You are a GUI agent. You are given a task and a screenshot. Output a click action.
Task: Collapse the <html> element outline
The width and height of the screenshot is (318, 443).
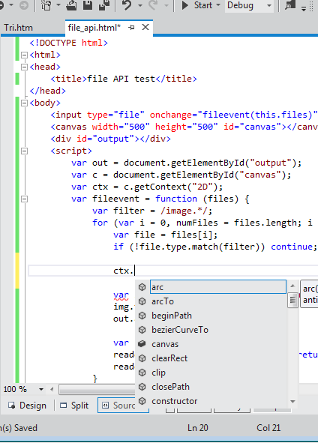(x=24, y=55)
